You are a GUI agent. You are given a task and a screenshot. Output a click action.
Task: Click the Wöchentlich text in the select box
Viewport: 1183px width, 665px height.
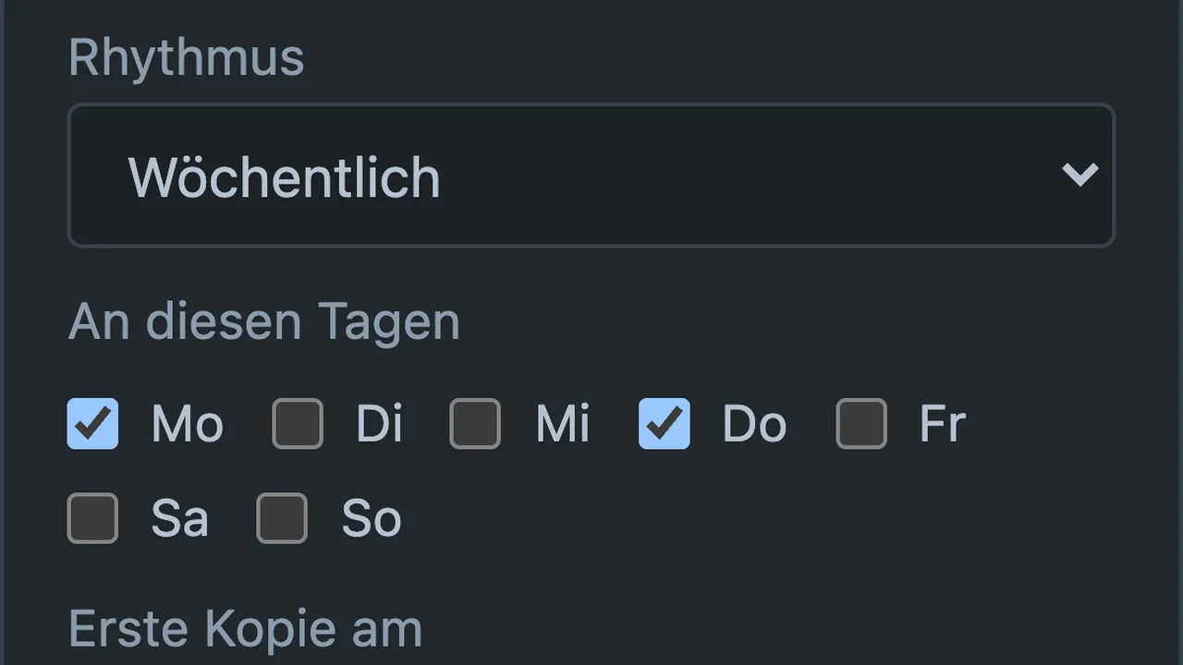pos(285,177)
